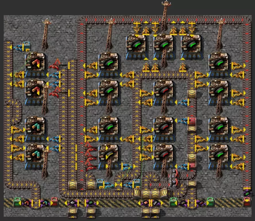Select the bottom filter inserter showing a red belt
This screenshot has width=255, height=221.
click(x=201, y=203)
